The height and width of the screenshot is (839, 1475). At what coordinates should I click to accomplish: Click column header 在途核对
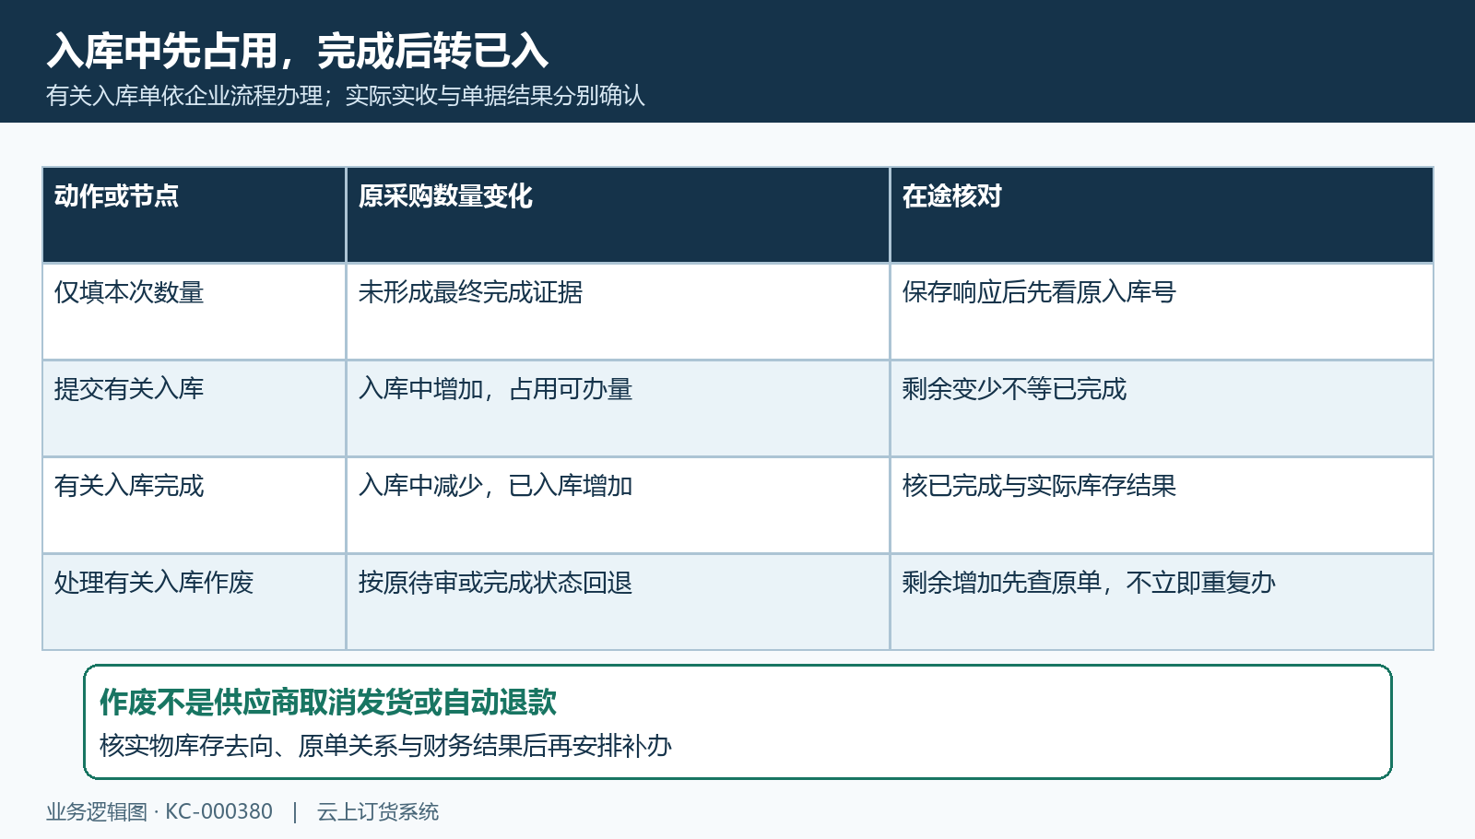click(x=1162, y=215)
